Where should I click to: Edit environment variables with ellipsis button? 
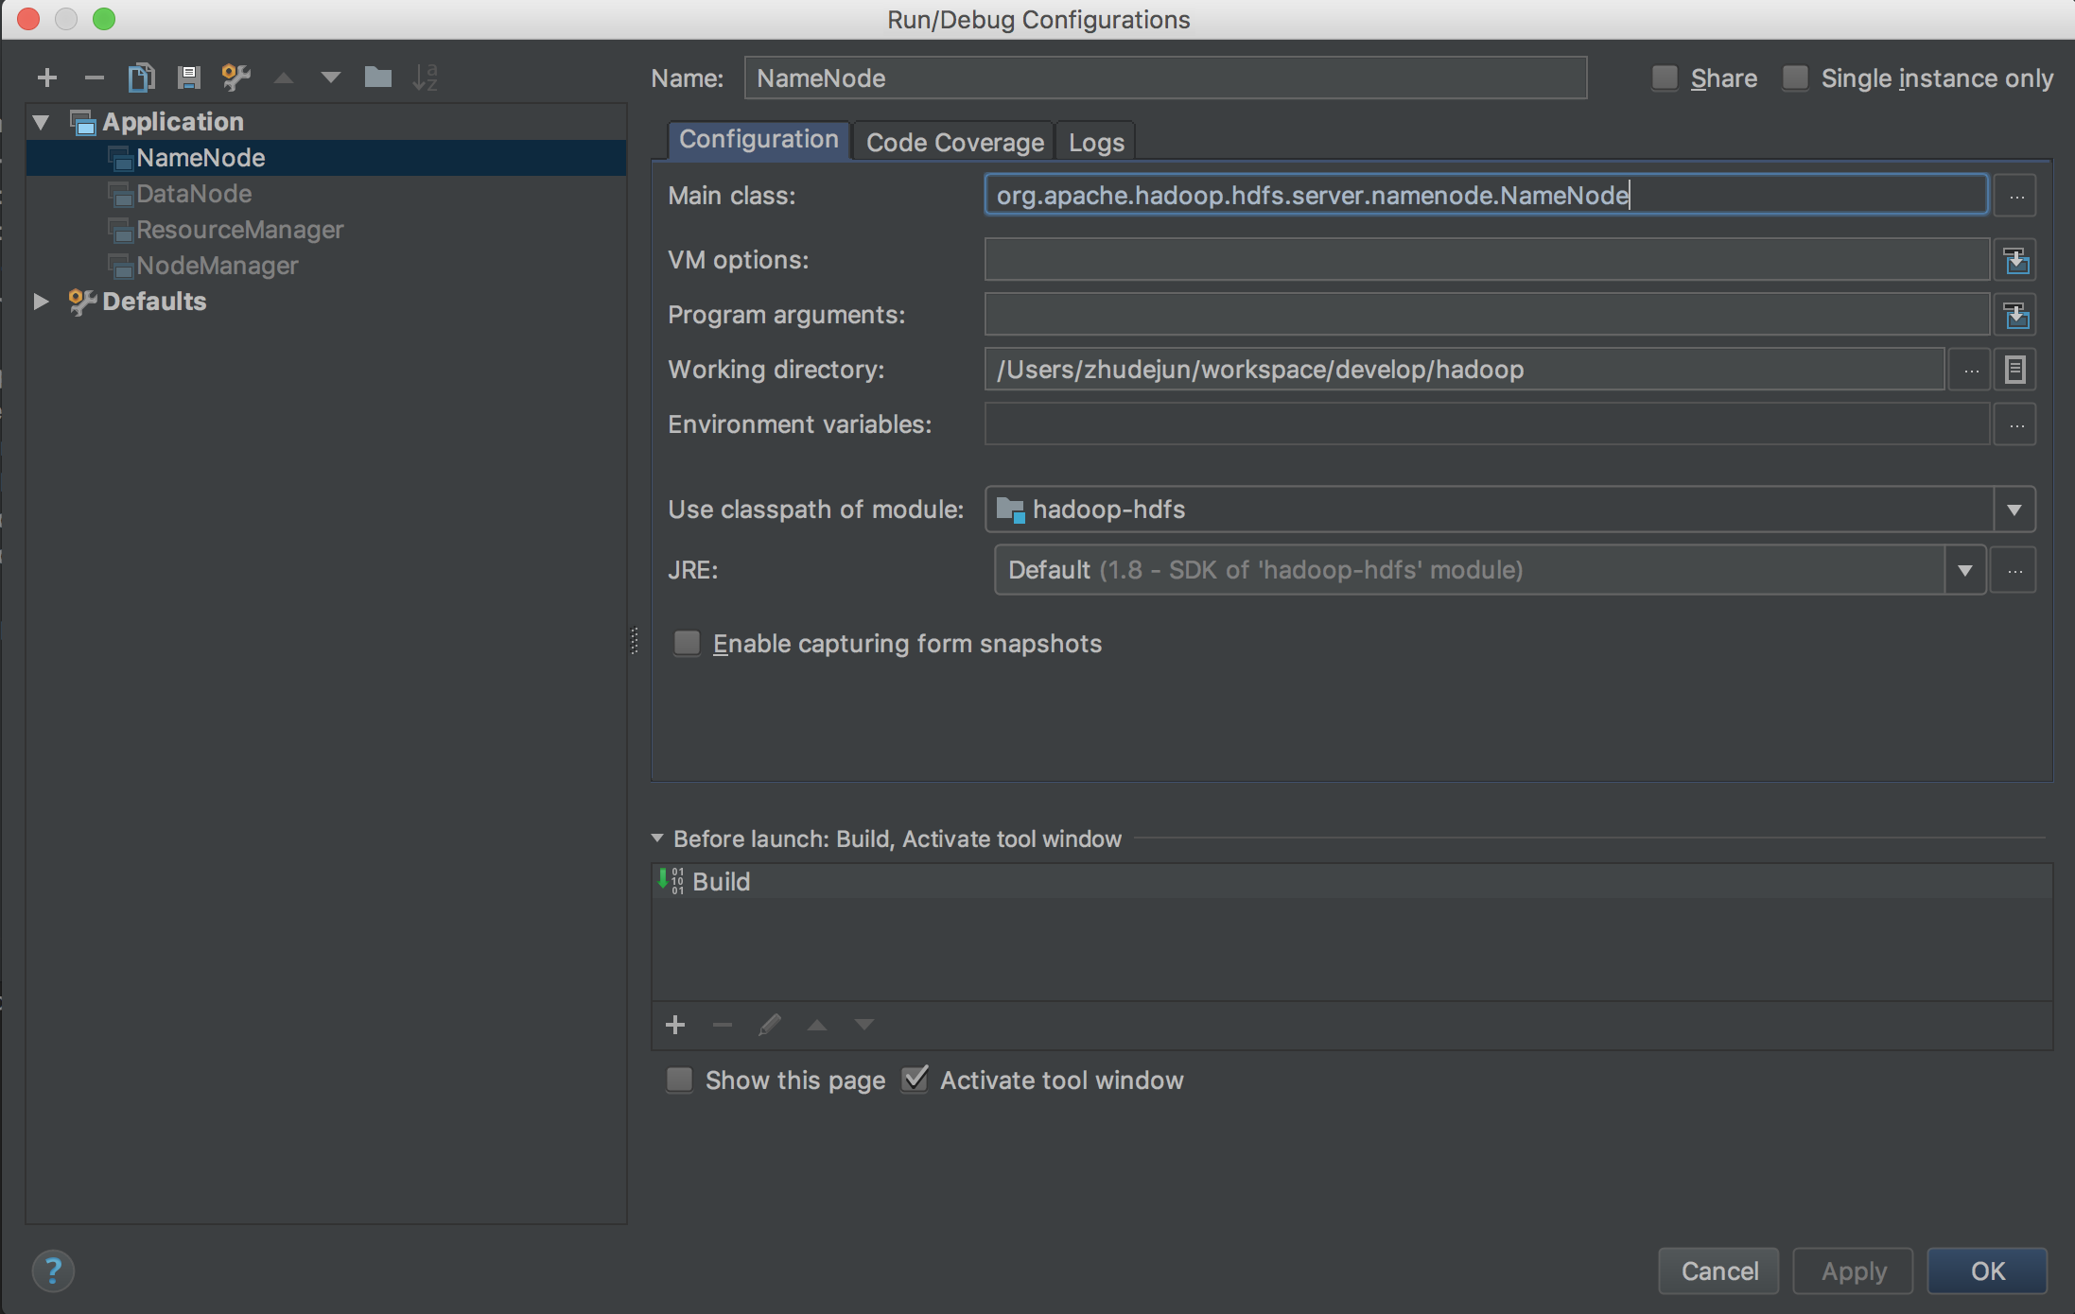pos(2015,424)
